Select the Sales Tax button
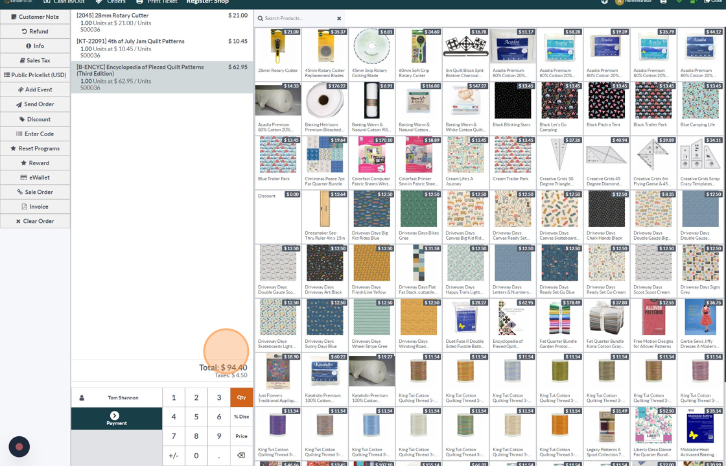Screen dimensions: 726x466 click(x=35, y=60)
